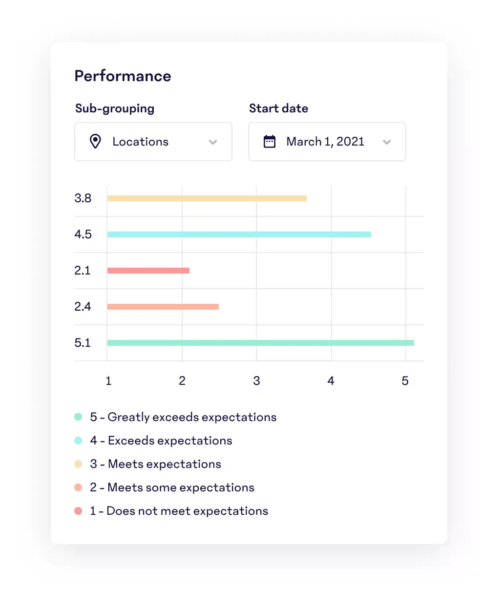This screenshot has height=591, width=503.
Task: Toggle legend entry 2 - Meets some expectations
Action: pos(172,487)
